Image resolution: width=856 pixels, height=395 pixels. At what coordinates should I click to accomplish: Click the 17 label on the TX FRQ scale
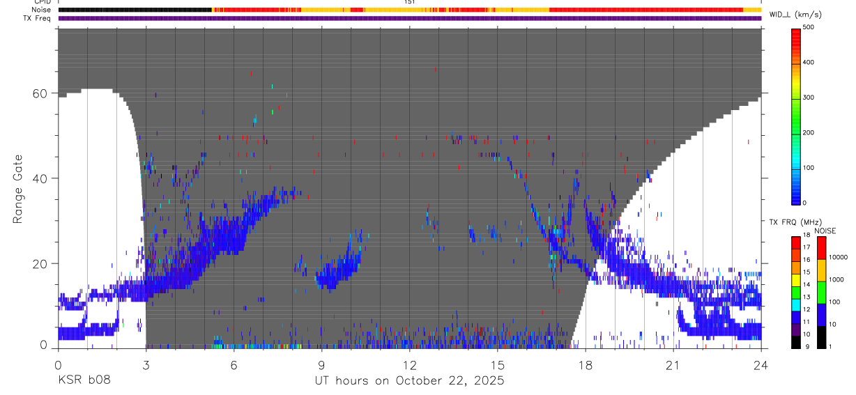[806, 248]
